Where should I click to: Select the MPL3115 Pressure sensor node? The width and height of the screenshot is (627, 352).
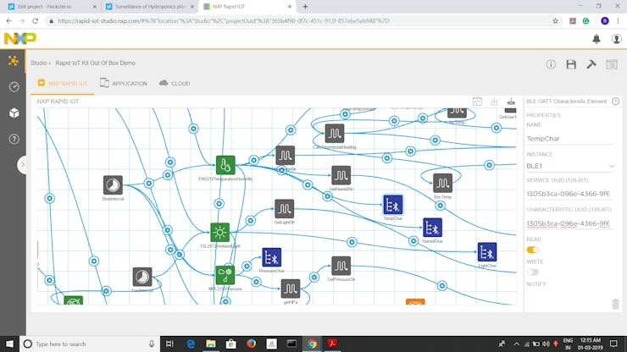[225, 275]
